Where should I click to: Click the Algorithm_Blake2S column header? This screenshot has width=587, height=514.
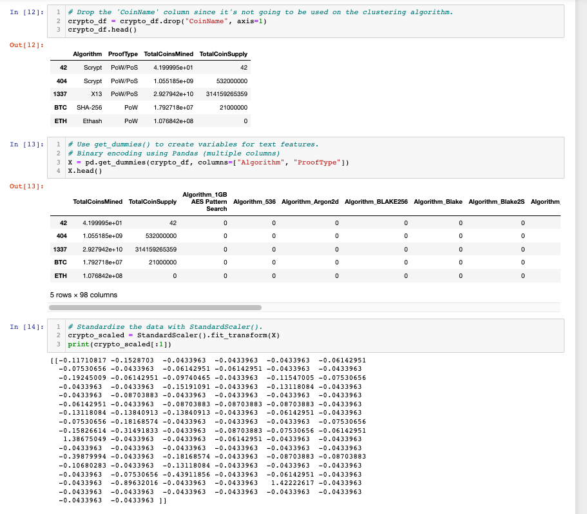[496, 202]
